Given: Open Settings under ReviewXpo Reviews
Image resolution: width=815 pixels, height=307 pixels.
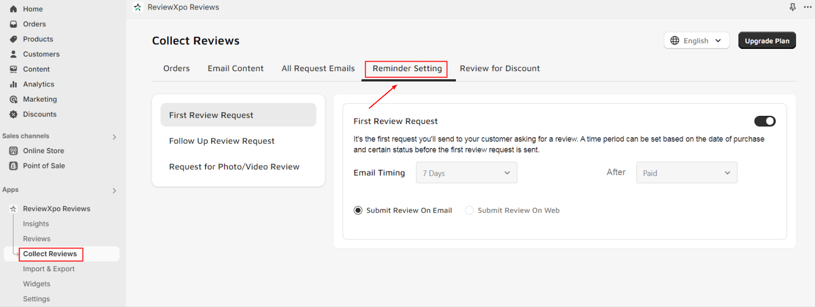Looking at the screenshot, I should pos(36,299).
